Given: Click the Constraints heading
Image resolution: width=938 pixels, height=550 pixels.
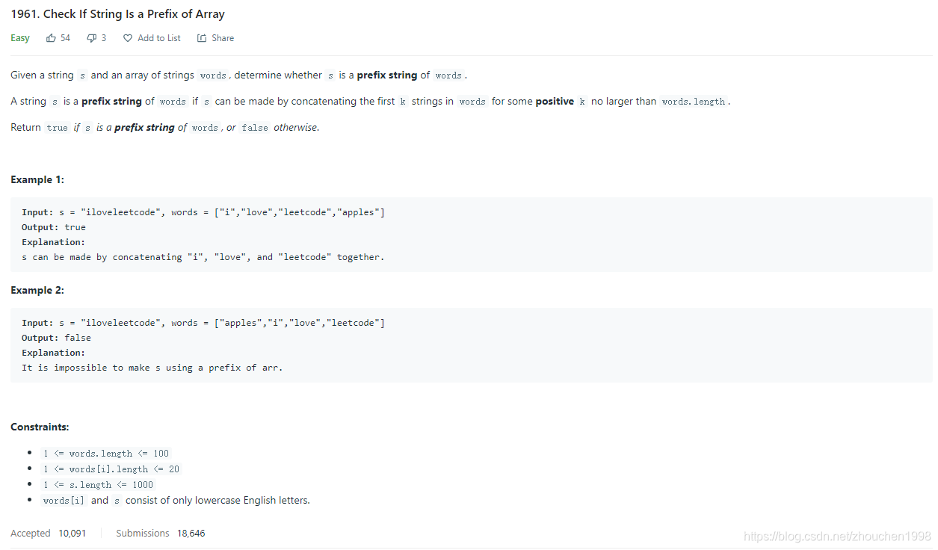Looking at the screenshot, I should pos(40,427).
